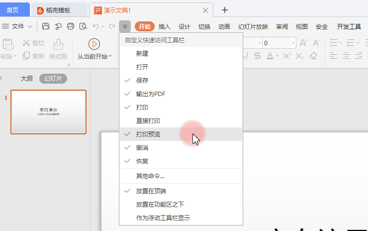368x231 pixels.
Task: Click the bulleted list icon
Action: tap(334, 43)
